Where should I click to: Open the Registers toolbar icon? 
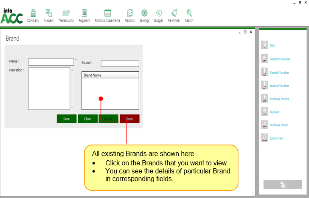(x=84, y=14)
